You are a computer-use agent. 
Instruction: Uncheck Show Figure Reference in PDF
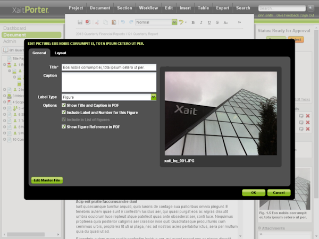(x=64, y=126)
